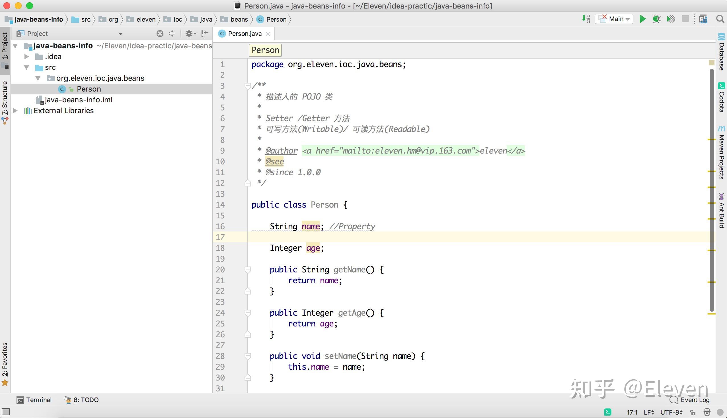727x418 pixels.
Task: Open Project Structure icon in toolbar
Action: (703, 19)
